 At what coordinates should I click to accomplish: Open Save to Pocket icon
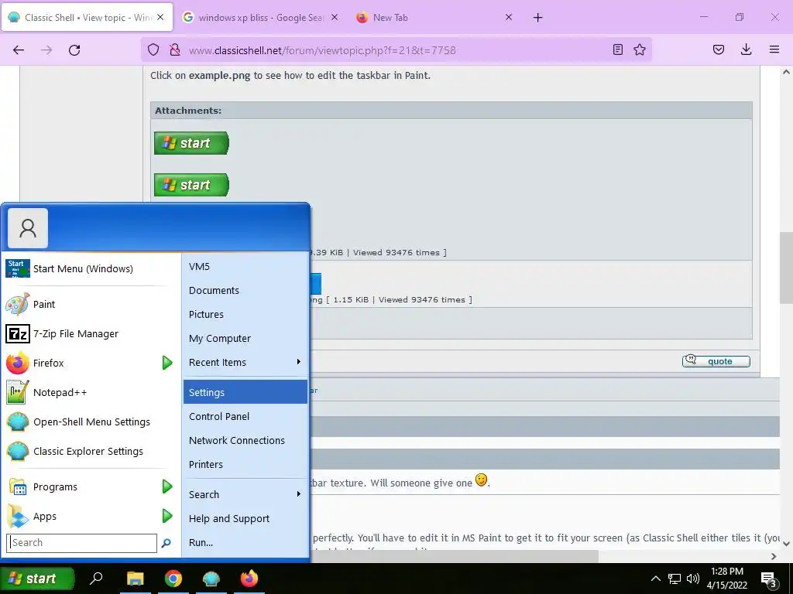tap(719, 49)
